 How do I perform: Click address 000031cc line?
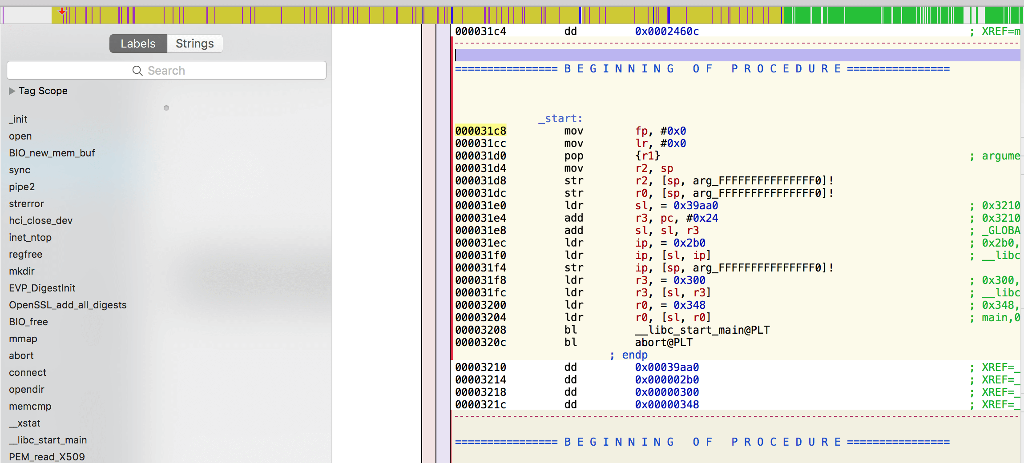tap(481, 144)
